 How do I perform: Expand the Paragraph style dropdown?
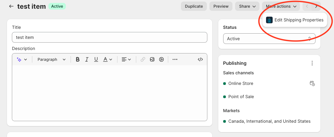pos(52,60)
